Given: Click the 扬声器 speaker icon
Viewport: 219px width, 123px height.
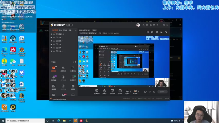Looking at the screenshot, I should point(135,91).
